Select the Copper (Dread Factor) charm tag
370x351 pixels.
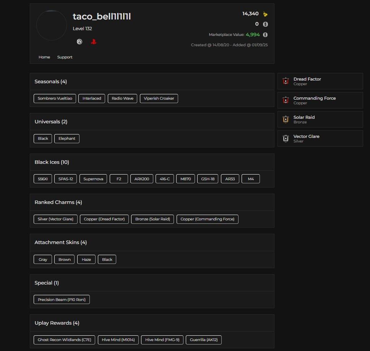pos(104,219)
